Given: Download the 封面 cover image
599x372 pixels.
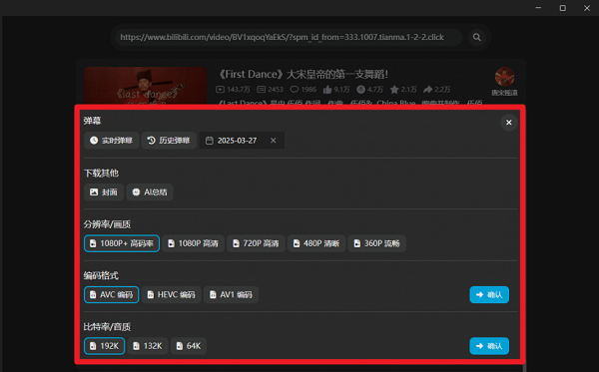Looking at the screenshot, I should [104, 191].
